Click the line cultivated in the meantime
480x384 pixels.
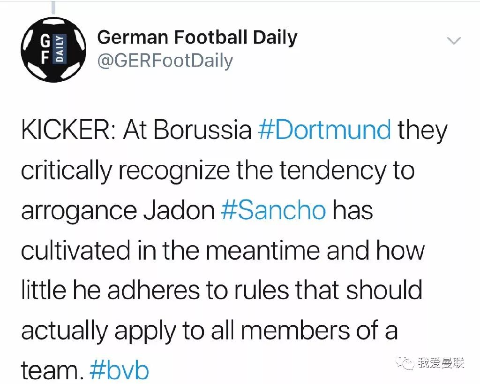(x=223, y=250)
